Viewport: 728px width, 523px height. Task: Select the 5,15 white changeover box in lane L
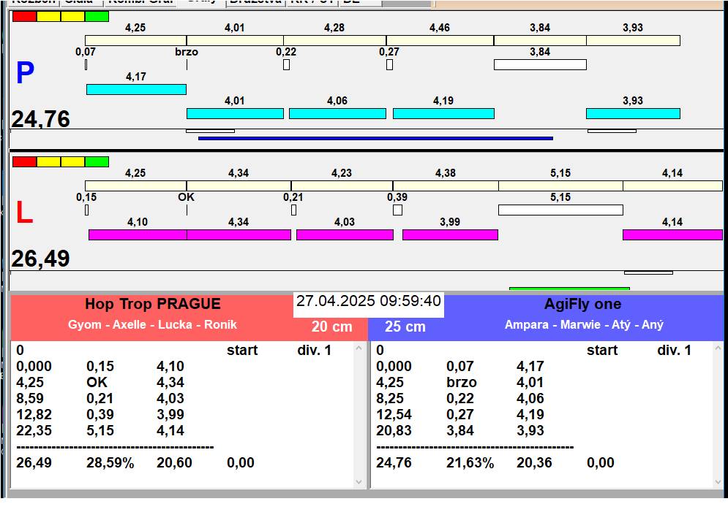(560, 210)
